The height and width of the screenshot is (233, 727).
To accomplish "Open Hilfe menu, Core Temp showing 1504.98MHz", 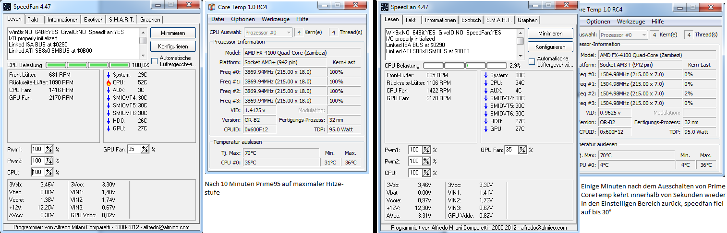I will [x=657, y=22].
